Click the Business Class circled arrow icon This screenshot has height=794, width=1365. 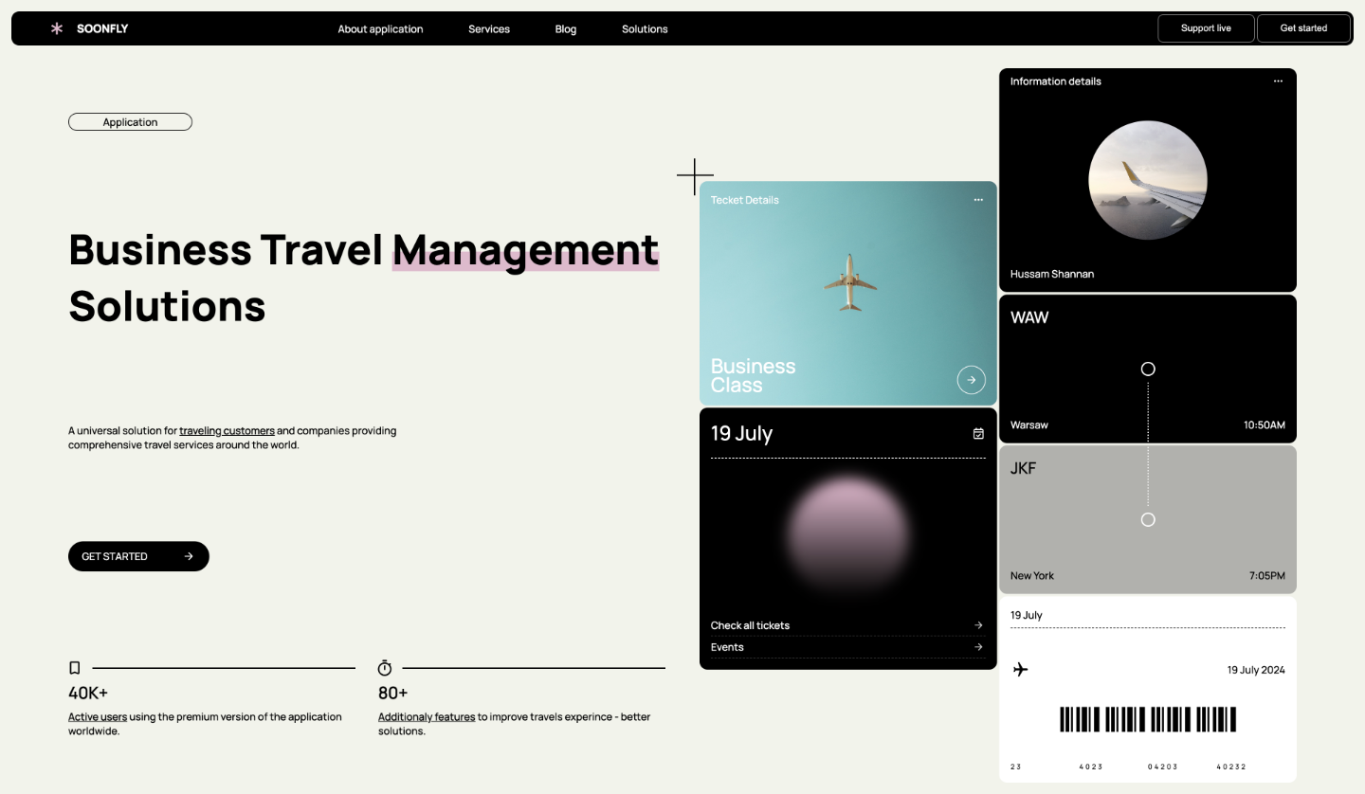pyautogui.click(x=971, y=380)
